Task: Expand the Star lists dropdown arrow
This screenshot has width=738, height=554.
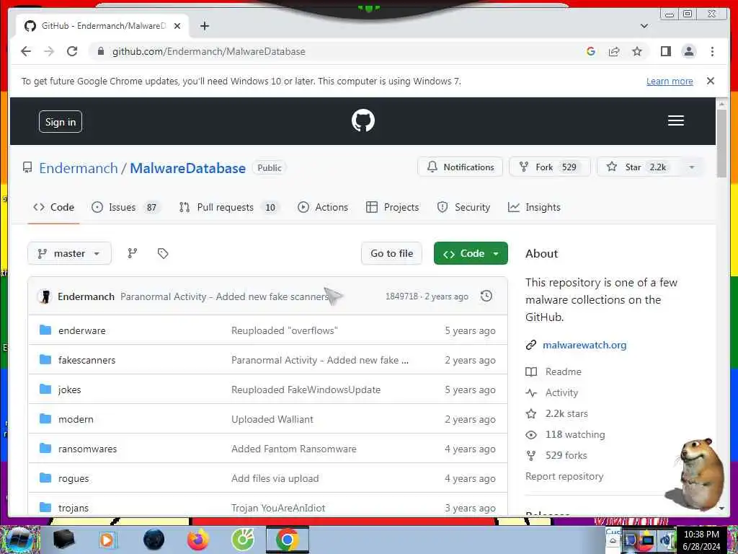Action: 691,167
